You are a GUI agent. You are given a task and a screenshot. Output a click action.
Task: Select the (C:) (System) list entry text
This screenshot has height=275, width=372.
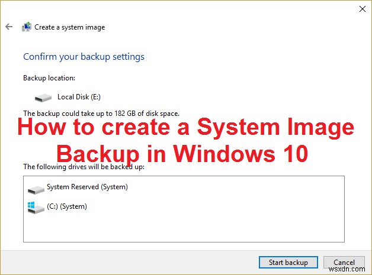point(67,206)
